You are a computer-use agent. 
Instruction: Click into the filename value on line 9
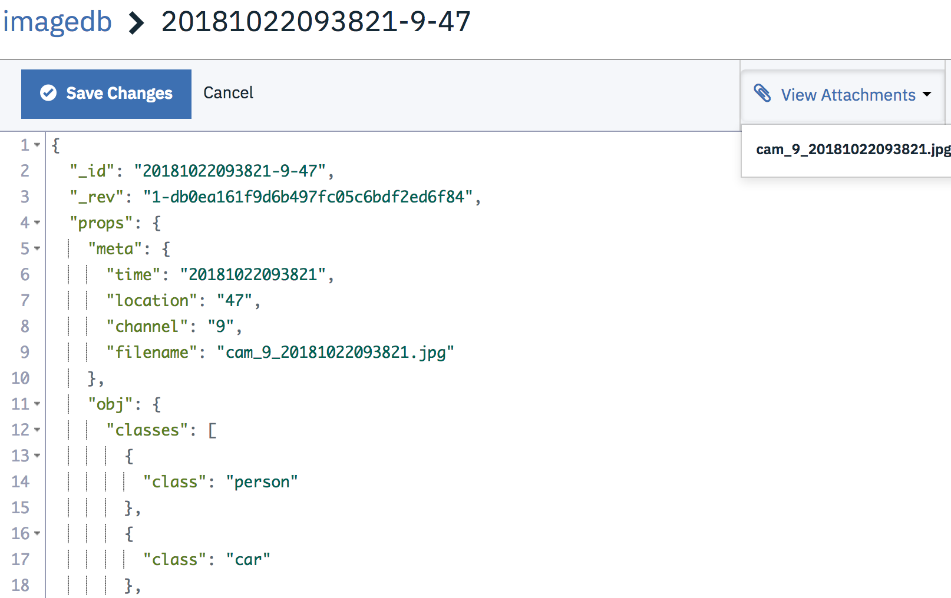(335, 352)
